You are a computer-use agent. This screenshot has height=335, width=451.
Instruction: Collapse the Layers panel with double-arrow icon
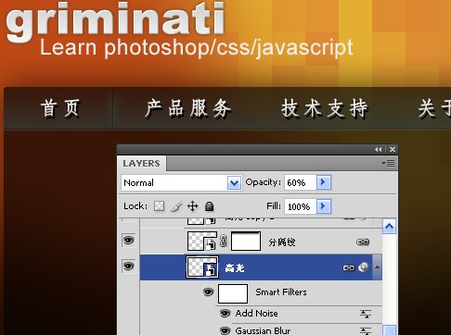[x=378, y=149]
